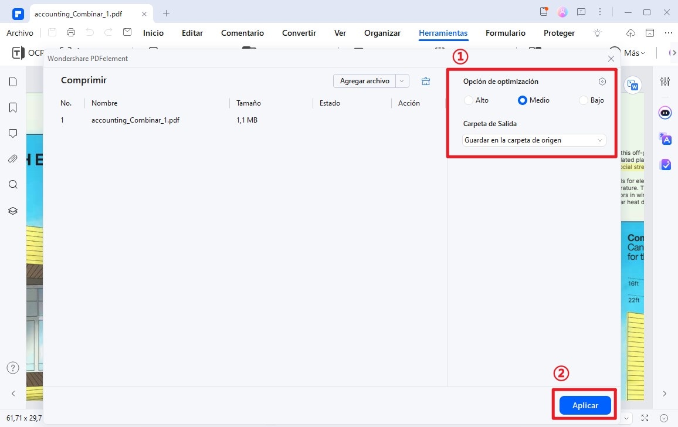The height and width of the screenshot is (427, 678).
Task: Open the user avatar profile icon
Action: [562, 12]
